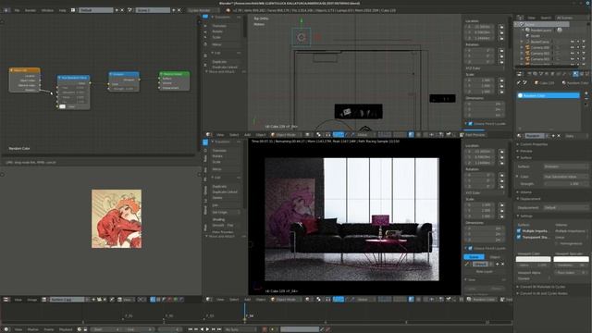Select the Material tab in the properties editor

(575, 74)
